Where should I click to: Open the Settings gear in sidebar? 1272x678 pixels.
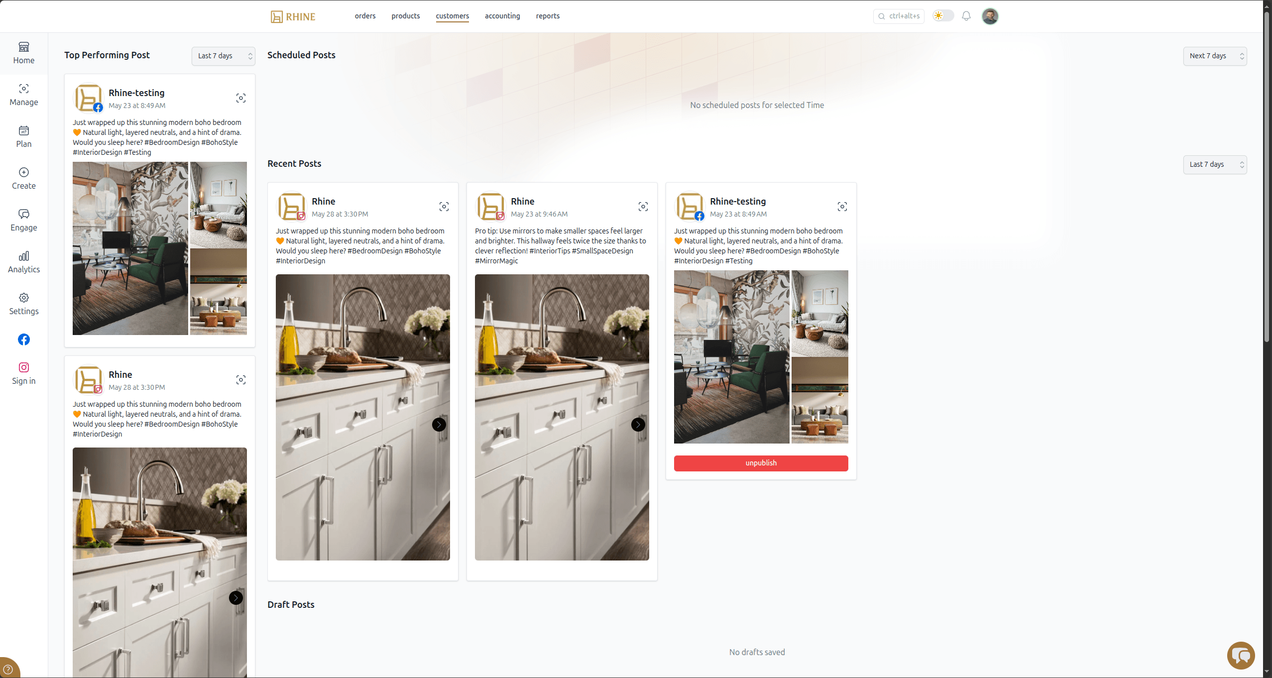[x=23, y=304]
